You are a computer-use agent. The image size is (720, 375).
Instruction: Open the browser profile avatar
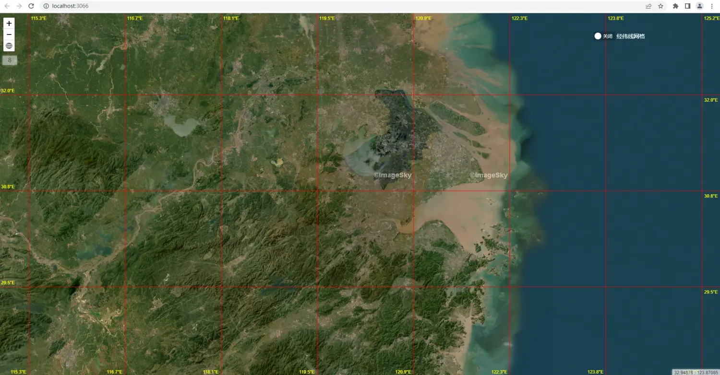[699, 6]
